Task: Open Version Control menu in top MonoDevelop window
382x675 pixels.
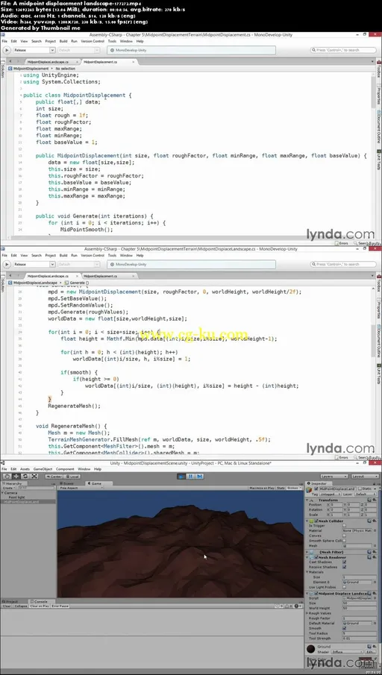Action: (x=93, y=41)
